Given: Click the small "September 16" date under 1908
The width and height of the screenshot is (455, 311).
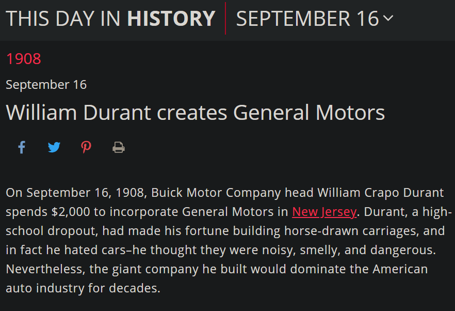Looking at the screenshot, I should 46,85.
